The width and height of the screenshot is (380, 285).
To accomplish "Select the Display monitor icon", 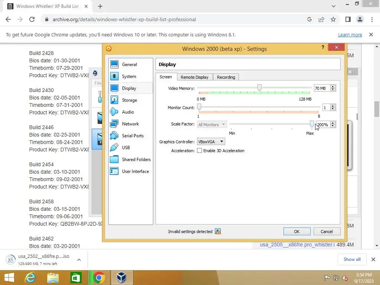I will [114, 88].
